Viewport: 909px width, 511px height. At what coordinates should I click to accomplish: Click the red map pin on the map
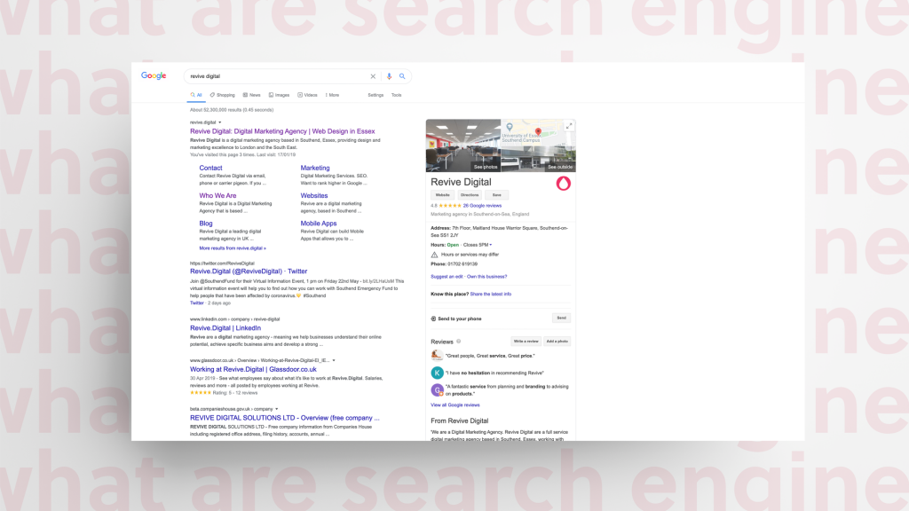[538, 132]
